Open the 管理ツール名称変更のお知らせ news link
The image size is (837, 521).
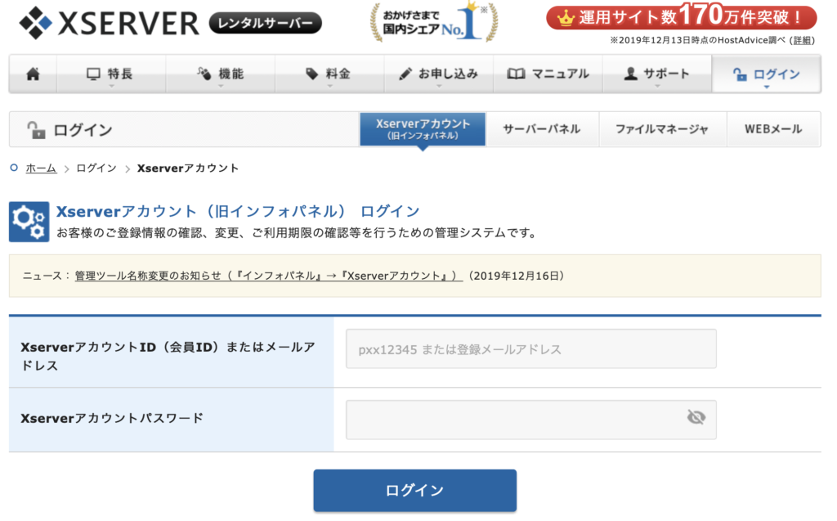(268, 276)
